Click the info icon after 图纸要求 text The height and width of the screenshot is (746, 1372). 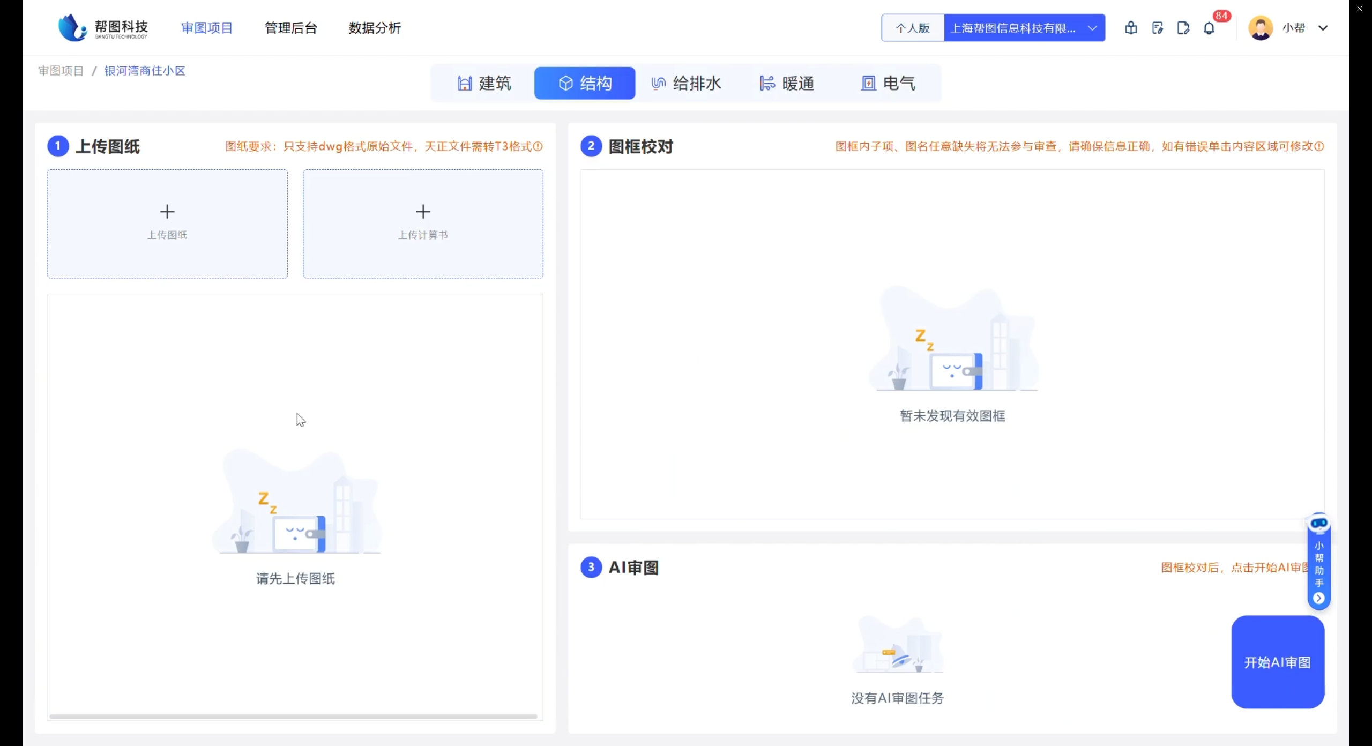538,146
